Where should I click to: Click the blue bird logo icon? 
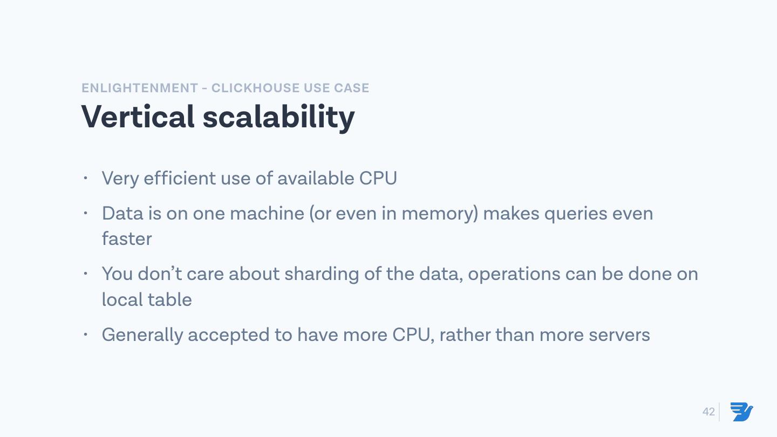[742, 412]
